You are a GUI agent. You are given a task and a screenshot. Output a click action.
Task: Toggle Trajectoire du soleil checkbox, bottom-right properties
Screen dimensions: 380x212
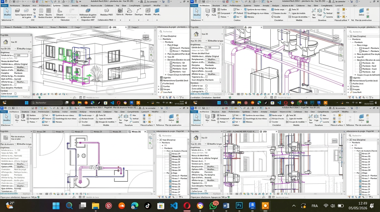(x=206, y=183)
